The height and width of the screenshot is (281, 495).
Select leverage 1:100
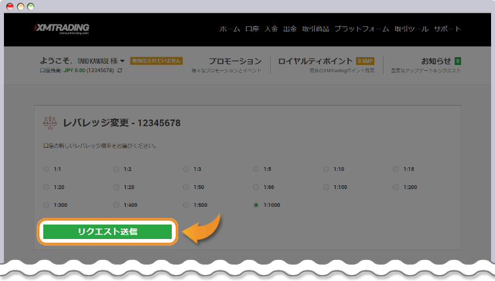326,187
